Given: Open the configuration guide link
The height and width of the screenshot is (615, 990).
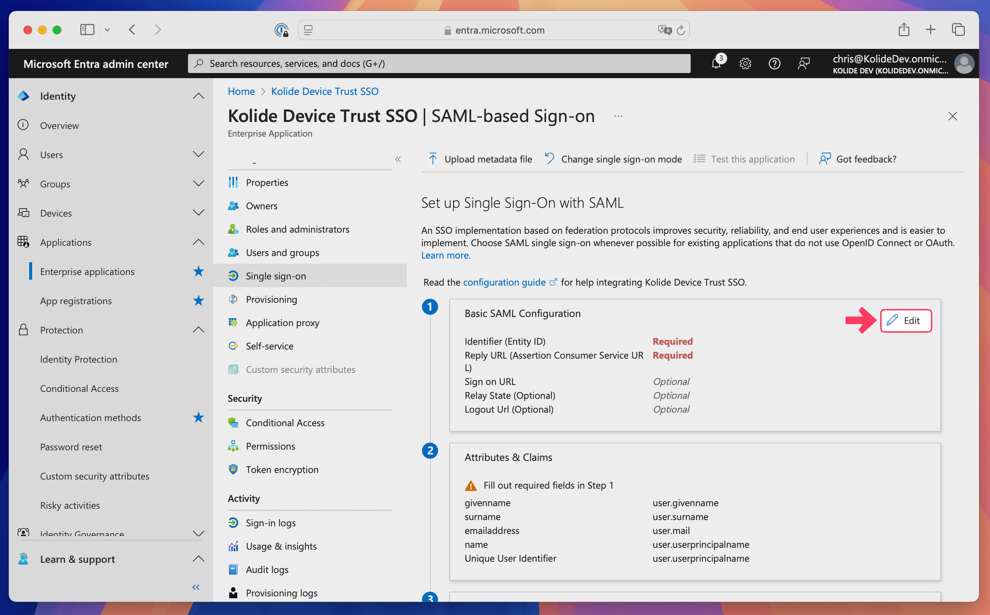Looking at the screenshot, I should (504, 282).
